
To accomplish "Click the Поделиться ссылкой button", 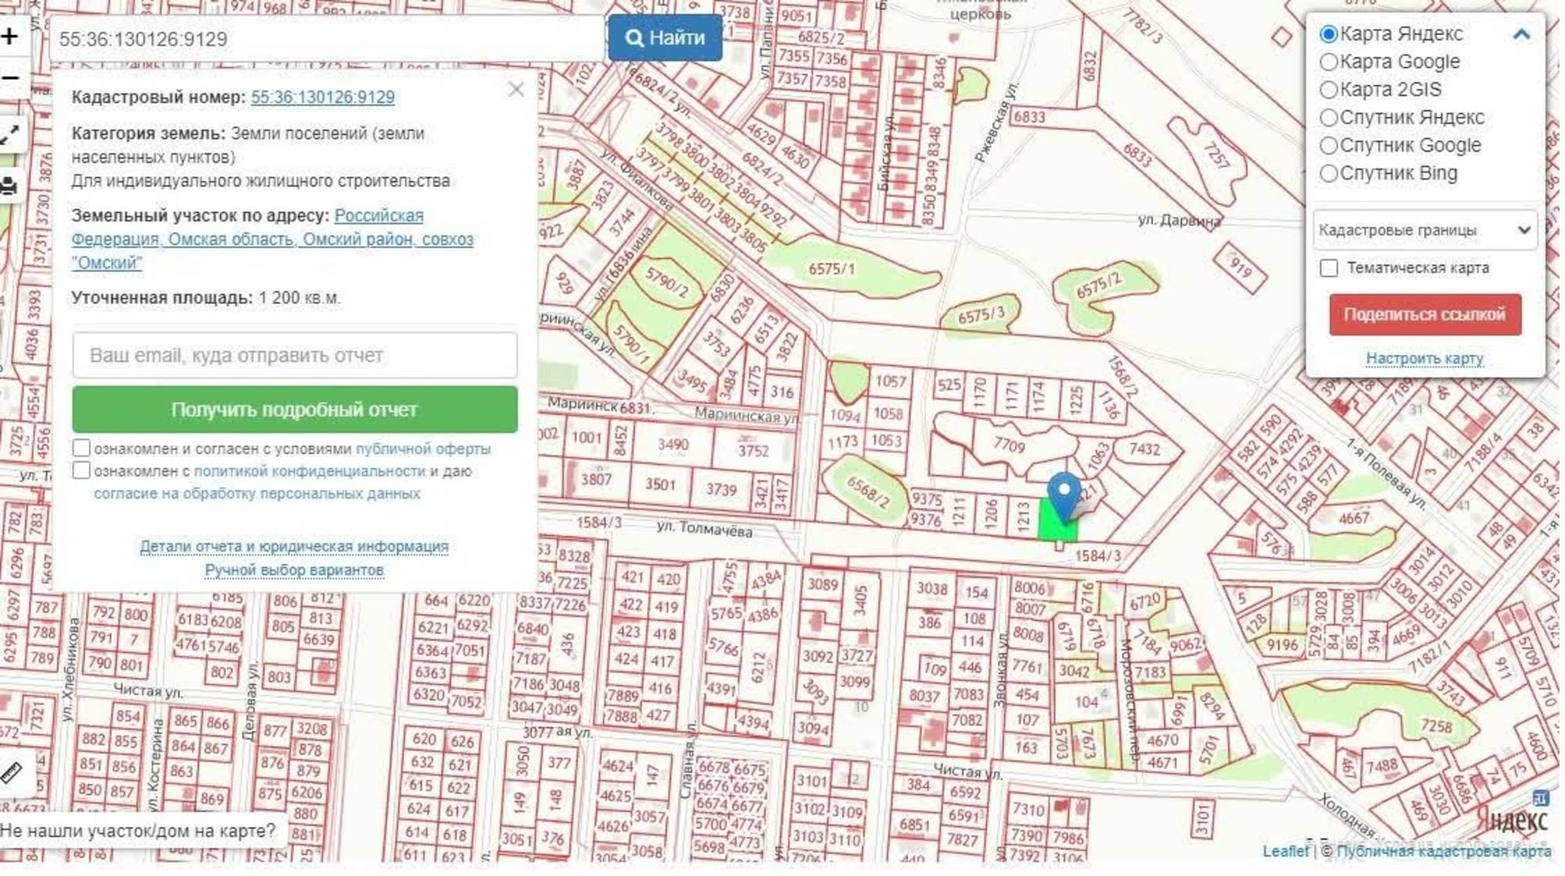I will pyautogui.click(x=1425, y=315).
